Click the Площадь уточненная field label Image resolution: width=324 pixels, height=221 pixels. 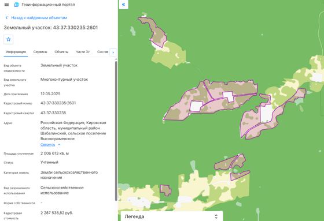[19, 153]
